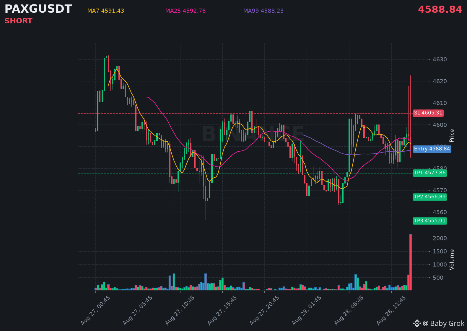Click the Aug 27, 15:45 time label

pos(222,311)
